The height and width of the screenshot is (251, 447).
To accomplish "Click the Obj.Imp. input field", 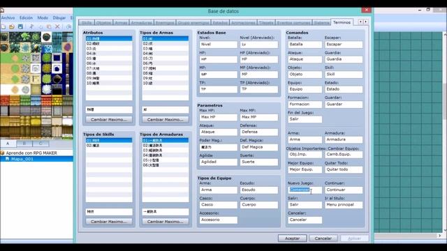I will coord(305,154).
